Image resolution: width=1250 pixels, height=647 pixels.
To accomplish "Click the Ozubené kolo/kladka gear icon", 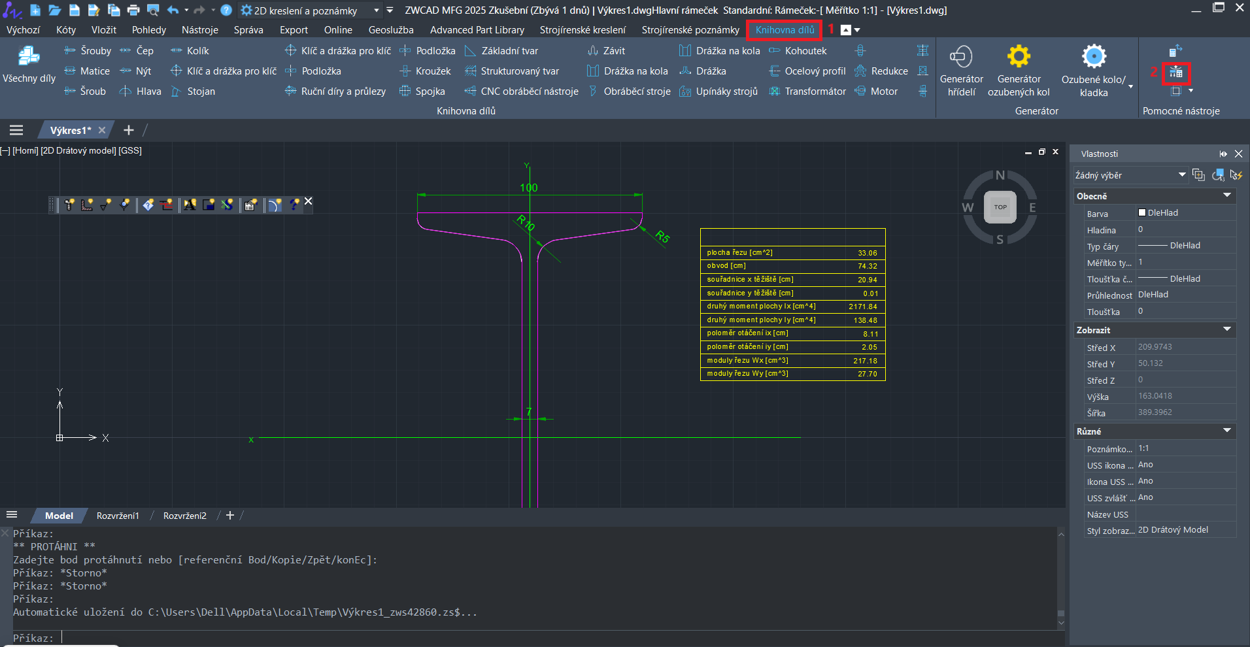I will pyautogui.click(x=1094, y=58).
